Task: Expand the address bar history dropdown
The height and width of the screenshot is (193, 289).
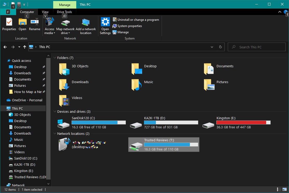Action: pos(212,47)
